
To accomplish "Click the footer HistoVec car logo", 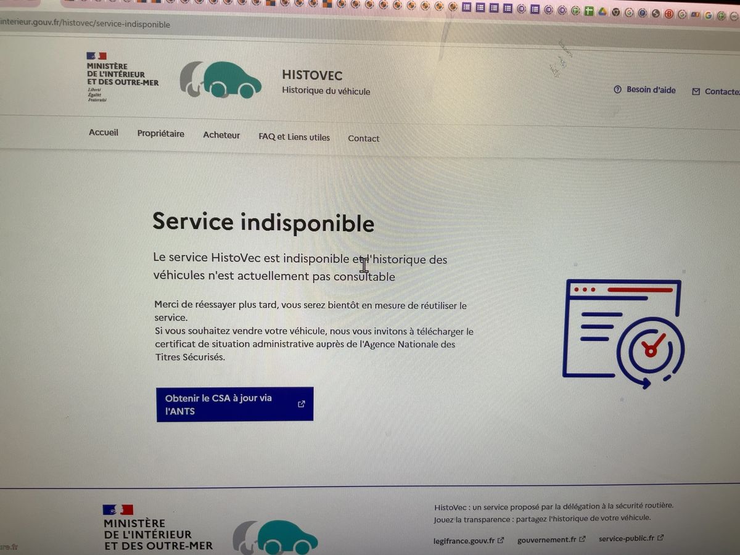I will [275, 537].
